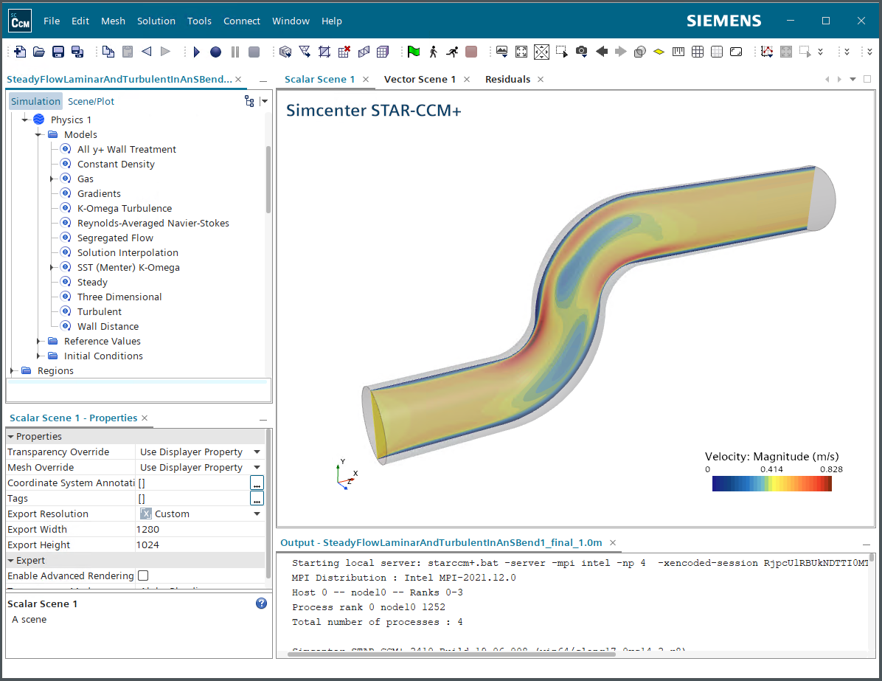This screenshot has width=882, height=681.
Task: Click the camera screenshot icon
Action: [x=582, y=52]
